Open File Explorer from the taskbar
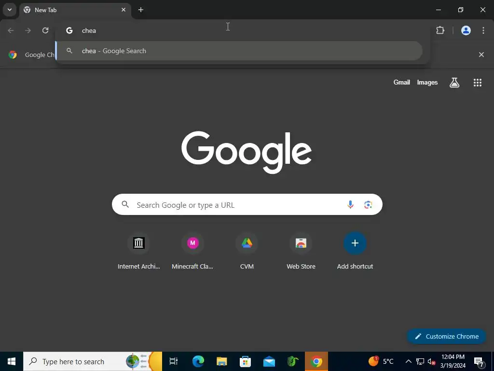Image resolution: width=494 pixels, height=371 pixels. point(222,361)
